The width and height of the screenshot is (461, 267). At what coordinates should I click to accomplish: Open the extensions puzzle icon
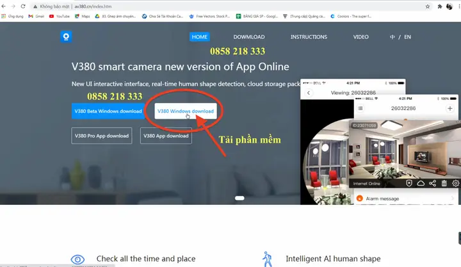pyautogui.click(x=439, y=6)
